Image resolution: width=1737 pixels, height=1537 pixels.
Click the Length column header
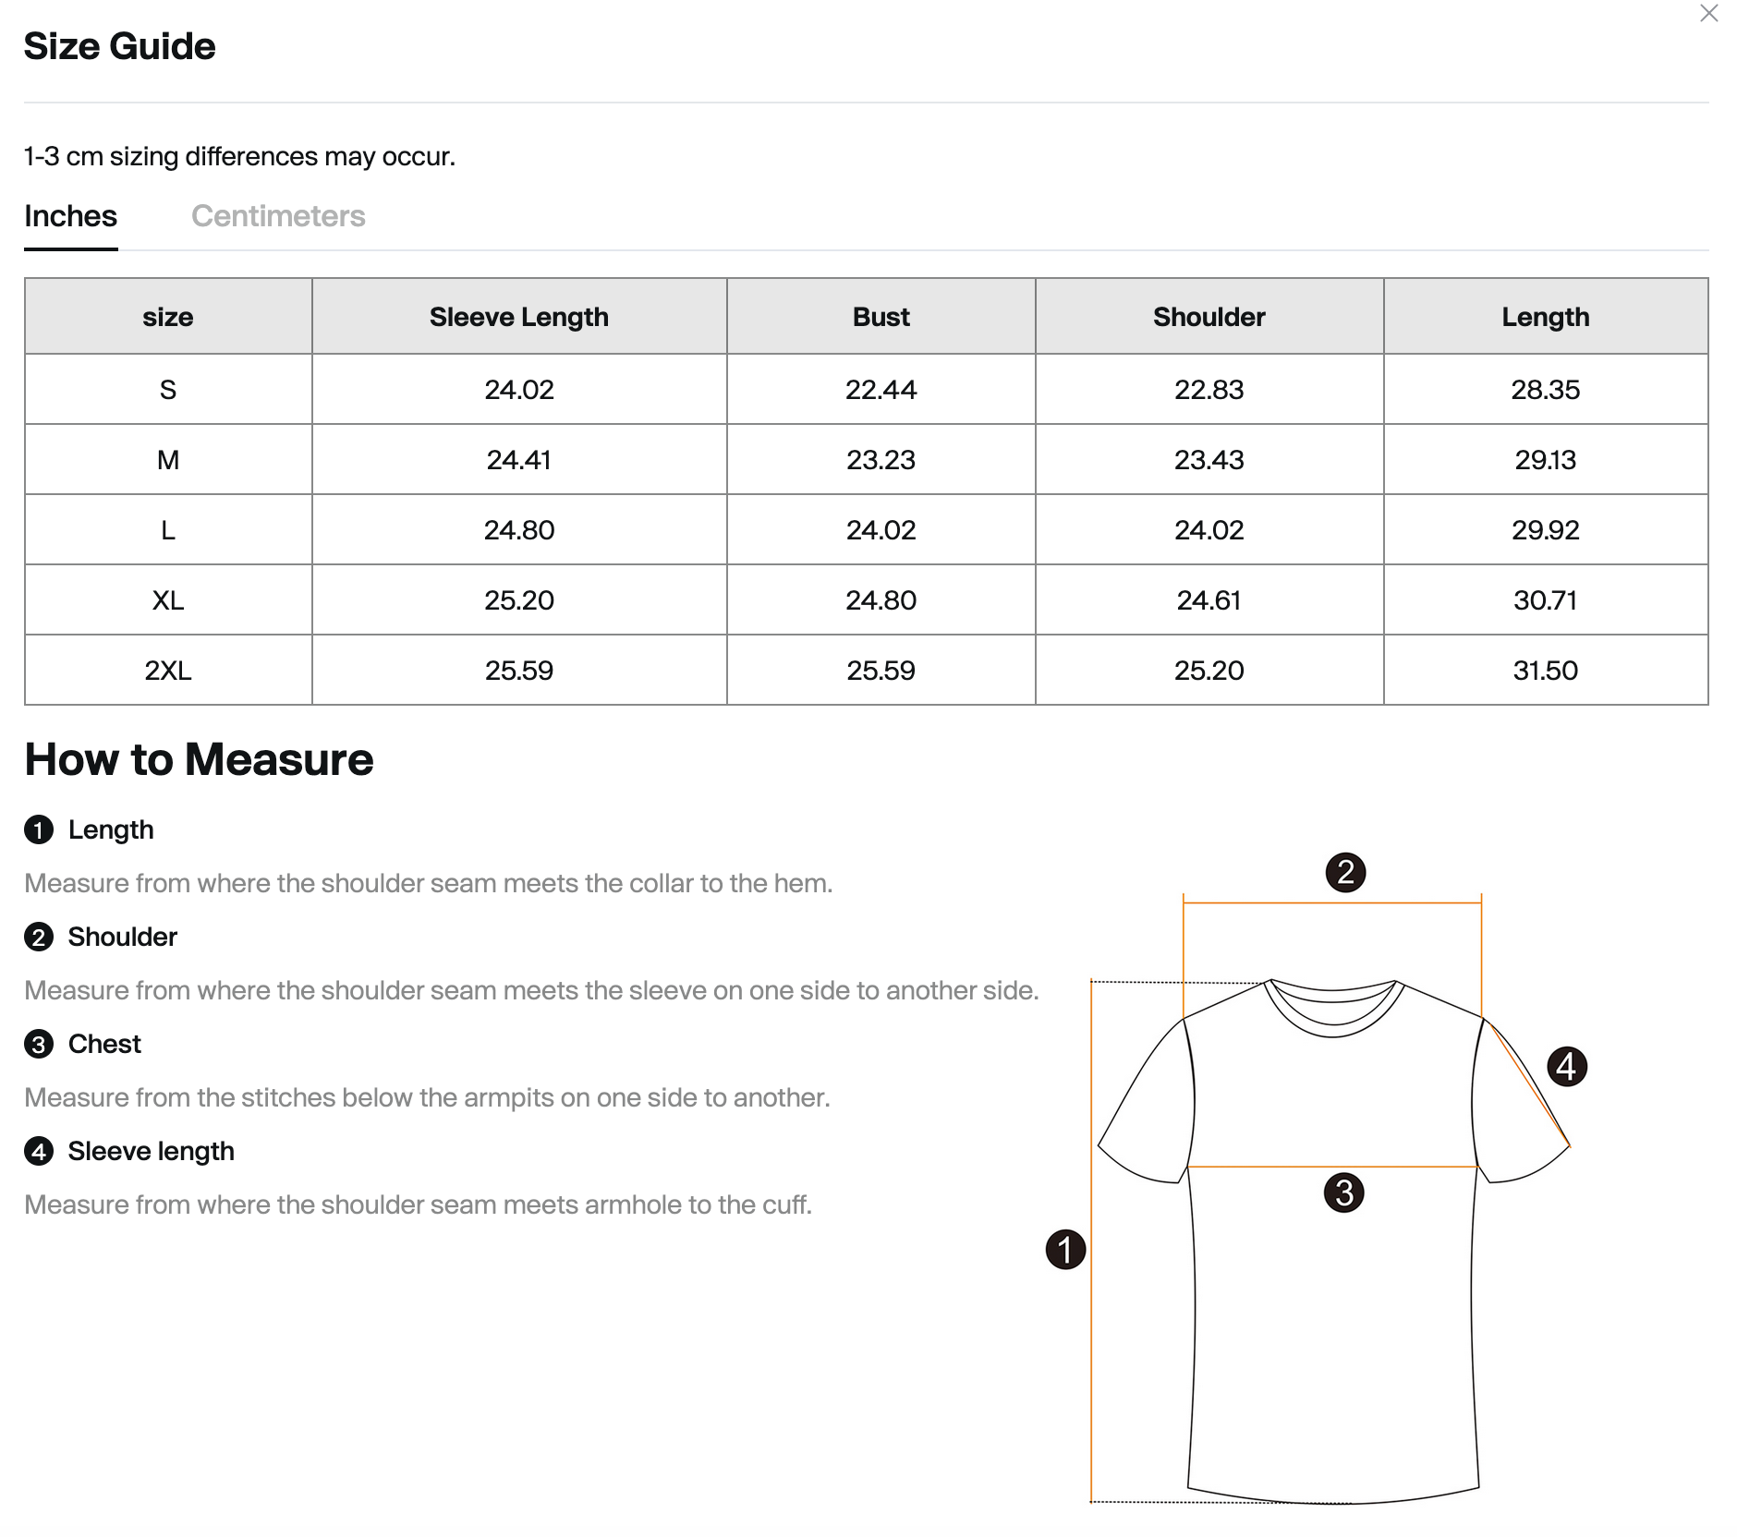coord(1545,317)
